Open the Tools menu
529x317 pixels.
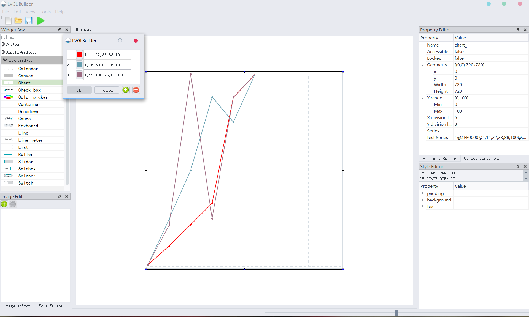[45, 12]
